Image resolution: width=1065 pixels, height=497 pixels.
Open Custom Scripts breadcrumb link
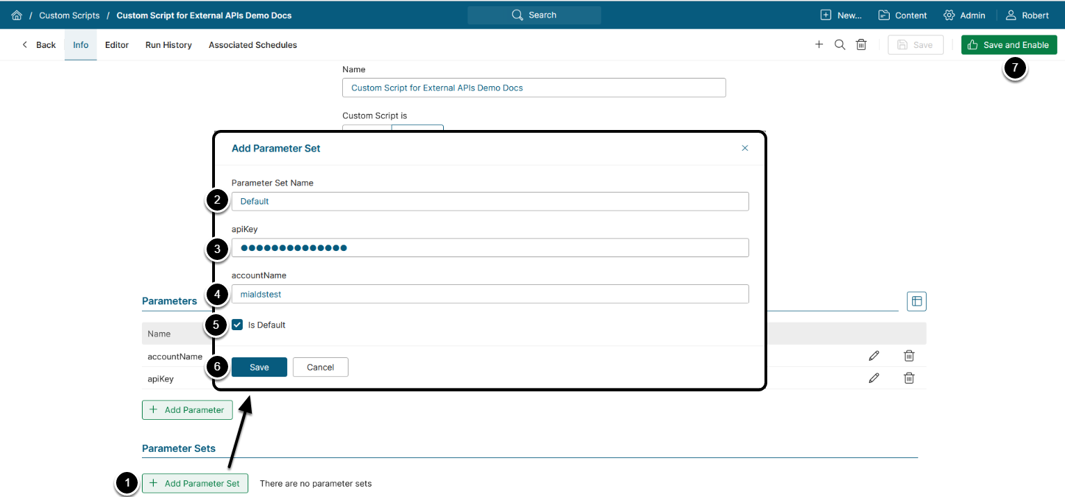coord(69,15)
